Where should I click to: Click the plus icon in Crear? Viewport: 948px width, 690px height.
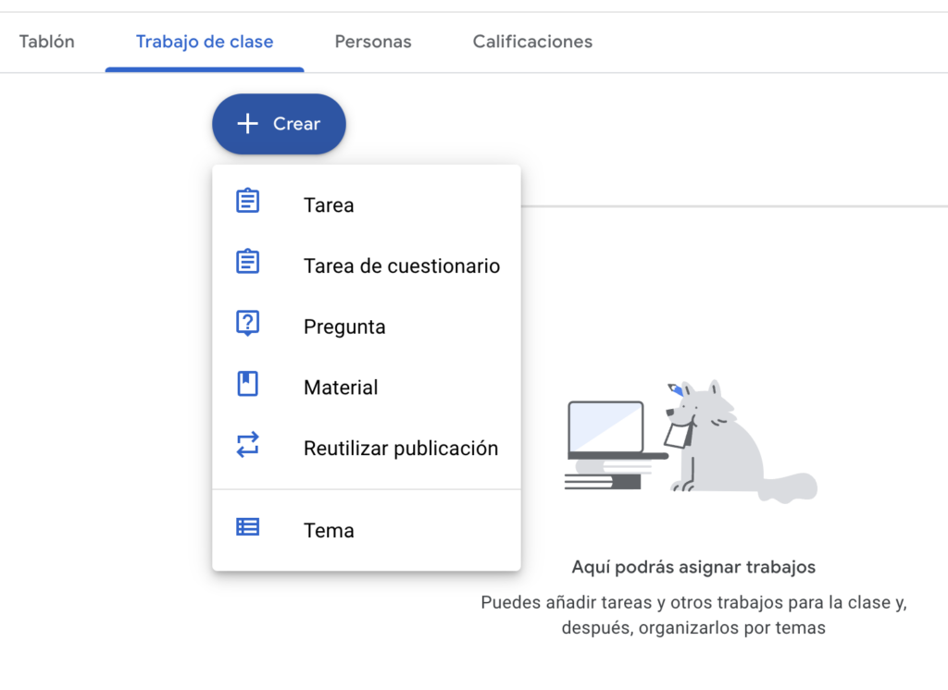[247, 123]
